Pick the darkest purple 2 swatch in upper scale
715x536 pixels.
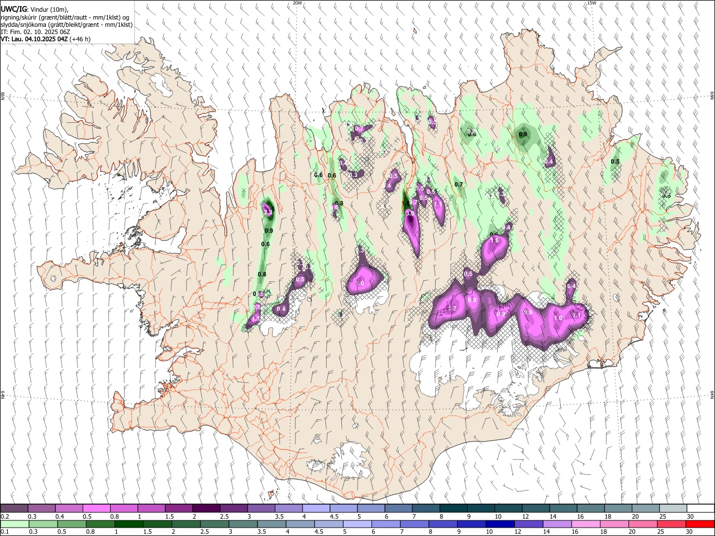[206, 509]
